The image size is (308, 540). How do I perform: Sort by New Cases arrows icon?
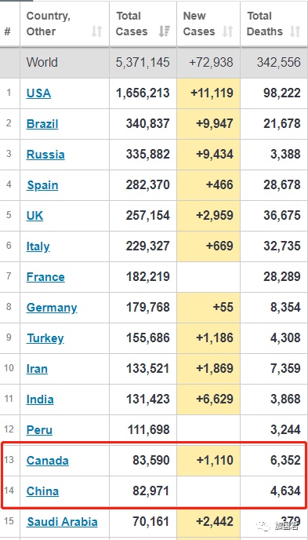227,31
